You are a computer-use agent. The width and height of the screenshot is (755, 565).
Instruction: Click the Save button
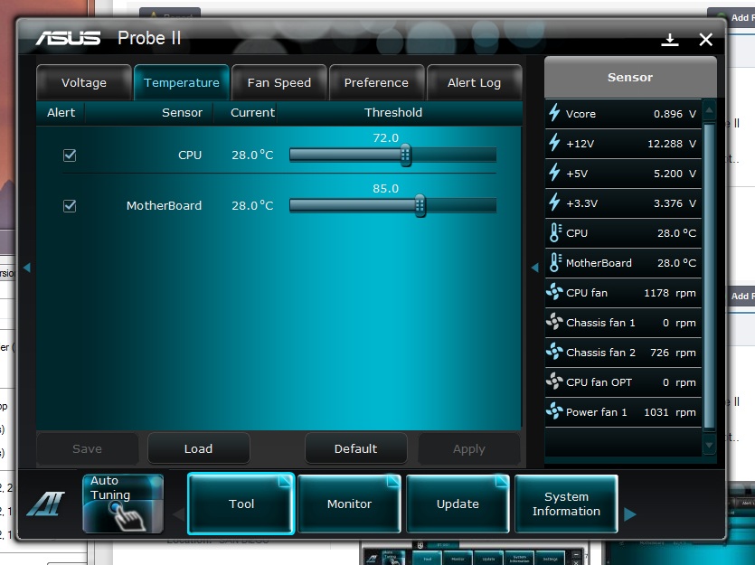87,448
